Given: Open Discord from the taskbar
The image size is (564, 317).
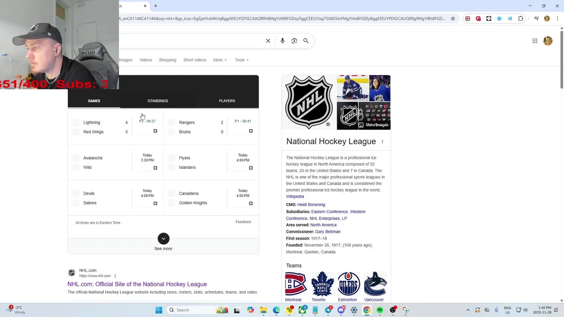Looking at the screenshot, I should click(x=341, y=310).
